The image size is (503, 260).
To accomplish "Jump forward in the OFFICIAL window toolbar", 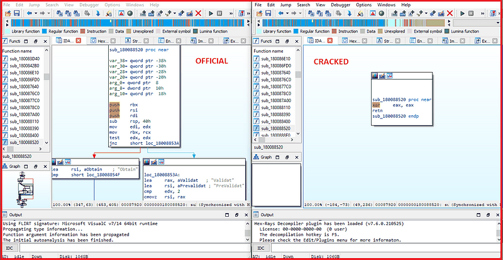I will point(42,13).
